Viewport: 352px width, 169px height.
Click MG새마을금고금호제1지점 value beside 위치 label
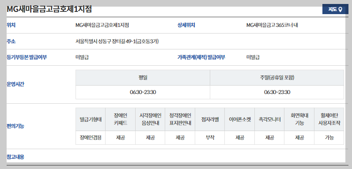click(x=102, y=25)
